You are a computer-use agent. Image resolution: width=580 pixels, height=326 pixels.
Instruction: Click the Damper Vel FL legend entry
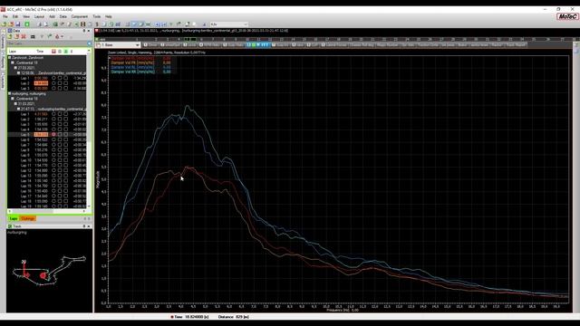point(140,58)
